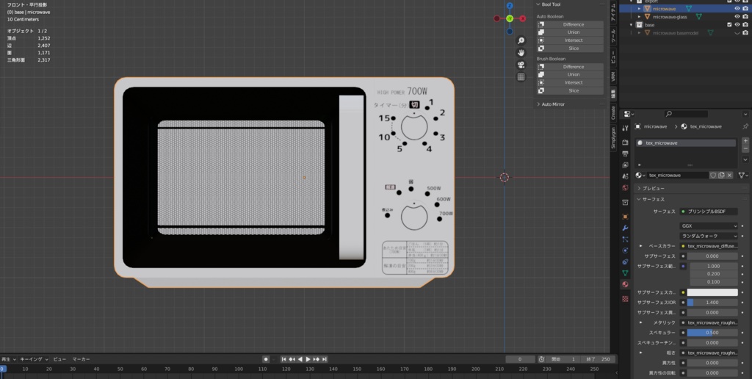Disable microwave basemodel render camera icon
752x379 pixels.
(x=745, y=32)
